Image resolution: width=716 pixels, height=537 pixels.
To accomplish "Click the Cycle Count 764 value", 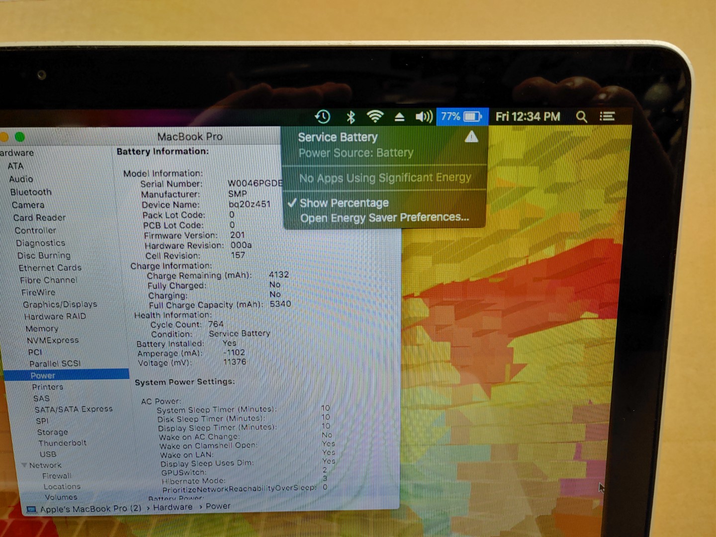I will point(216,324).
